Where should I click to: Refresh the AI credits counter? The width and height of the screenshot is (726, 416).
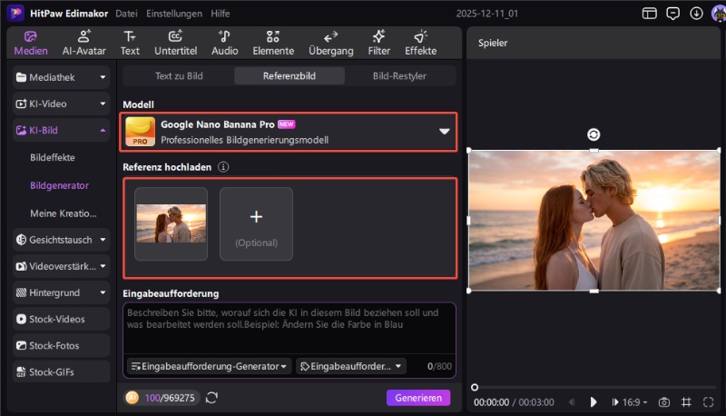pos(212,398)
